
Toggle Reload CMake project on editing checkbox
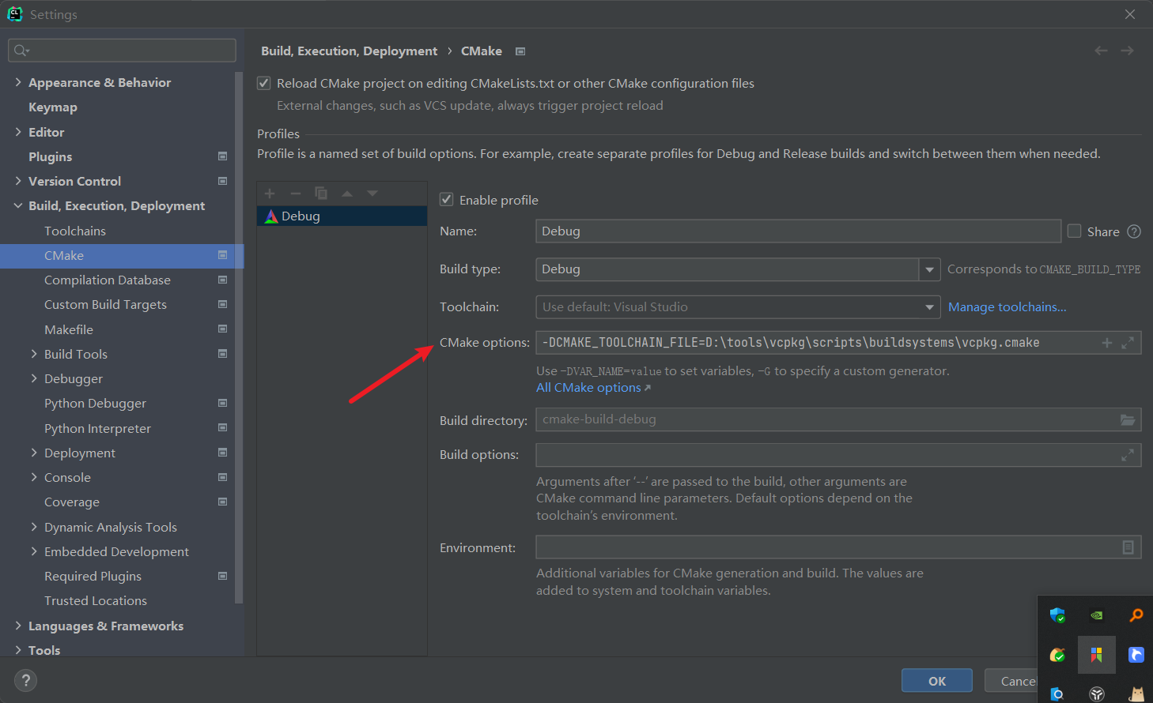point(264,83)
